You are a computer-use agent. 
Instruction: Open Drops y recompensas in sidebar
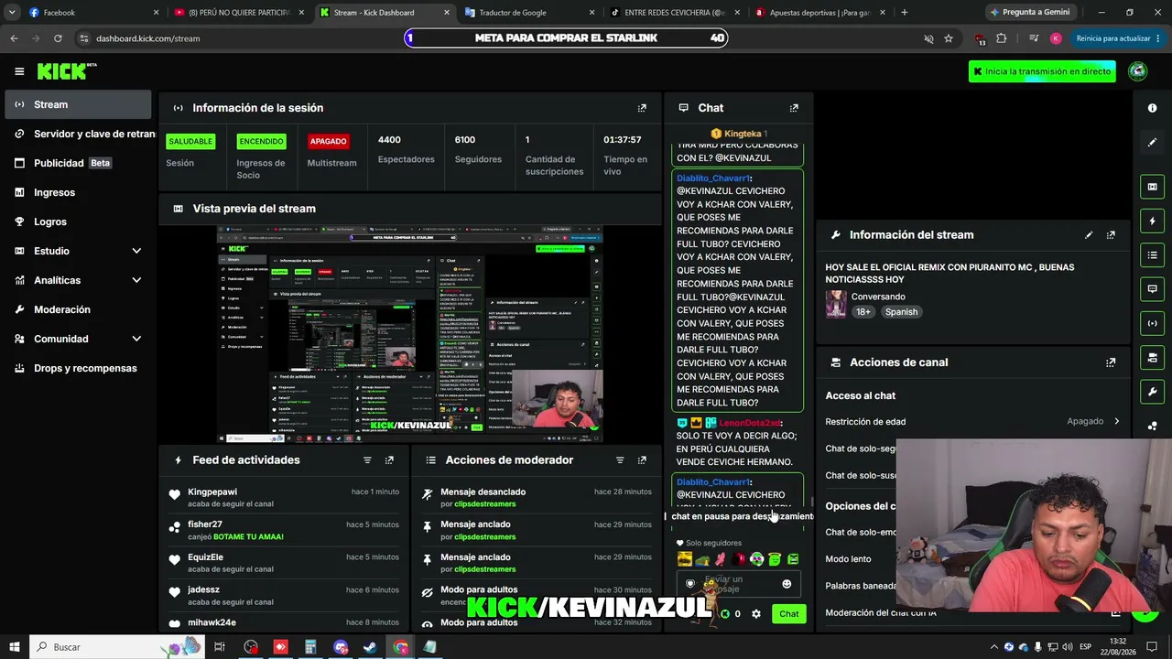pyautogui.click(x=78, y=368)
